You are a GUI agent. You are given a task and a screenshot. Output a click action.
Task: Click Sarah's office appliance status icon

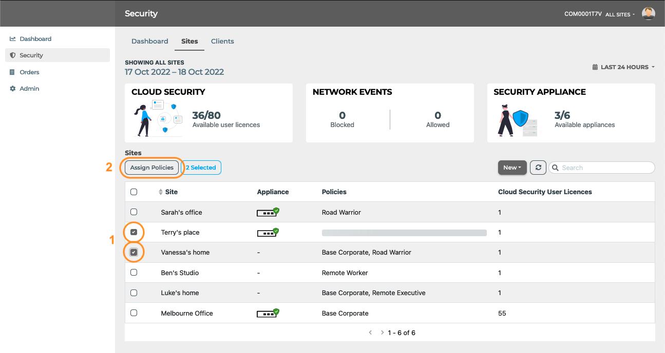click(x=268, y=212)
